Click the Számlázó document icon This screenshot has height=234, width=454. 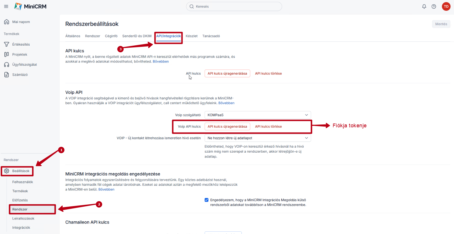click(7, 75)
